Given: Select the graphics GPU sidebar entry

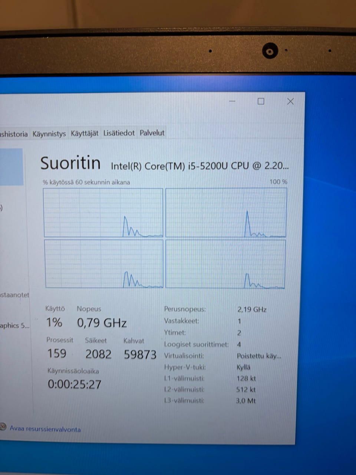Looking at the screenshot, I should tap(14, 325).
